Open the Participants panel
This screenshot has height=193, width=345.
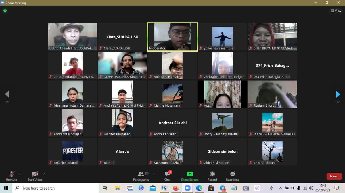pos(141,176)
